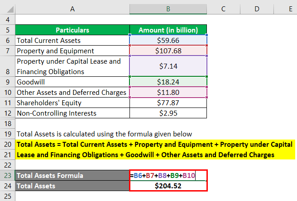Select the $7.14 value cell
This screenshot has width=297, height=201.
[168, 66]
